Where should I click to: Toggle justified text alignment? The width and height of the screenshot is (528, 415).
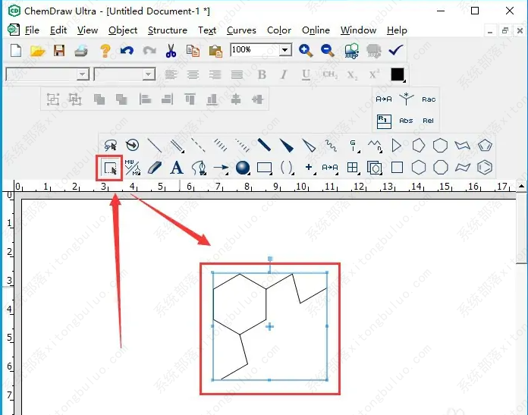[x=237, y=74]
